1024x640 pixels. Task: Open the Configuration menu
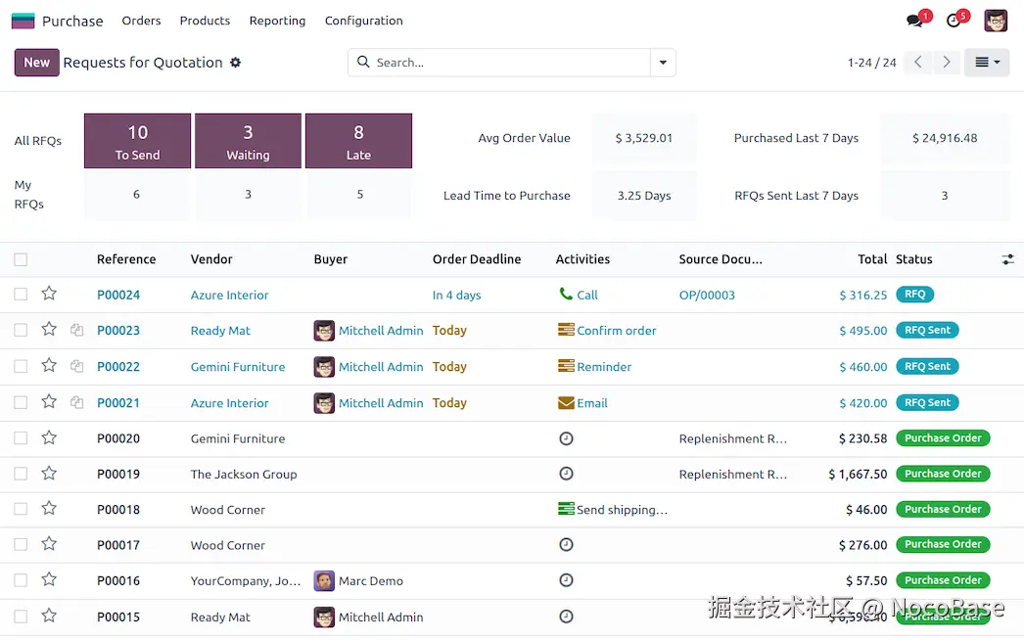[x=363, y=20]
